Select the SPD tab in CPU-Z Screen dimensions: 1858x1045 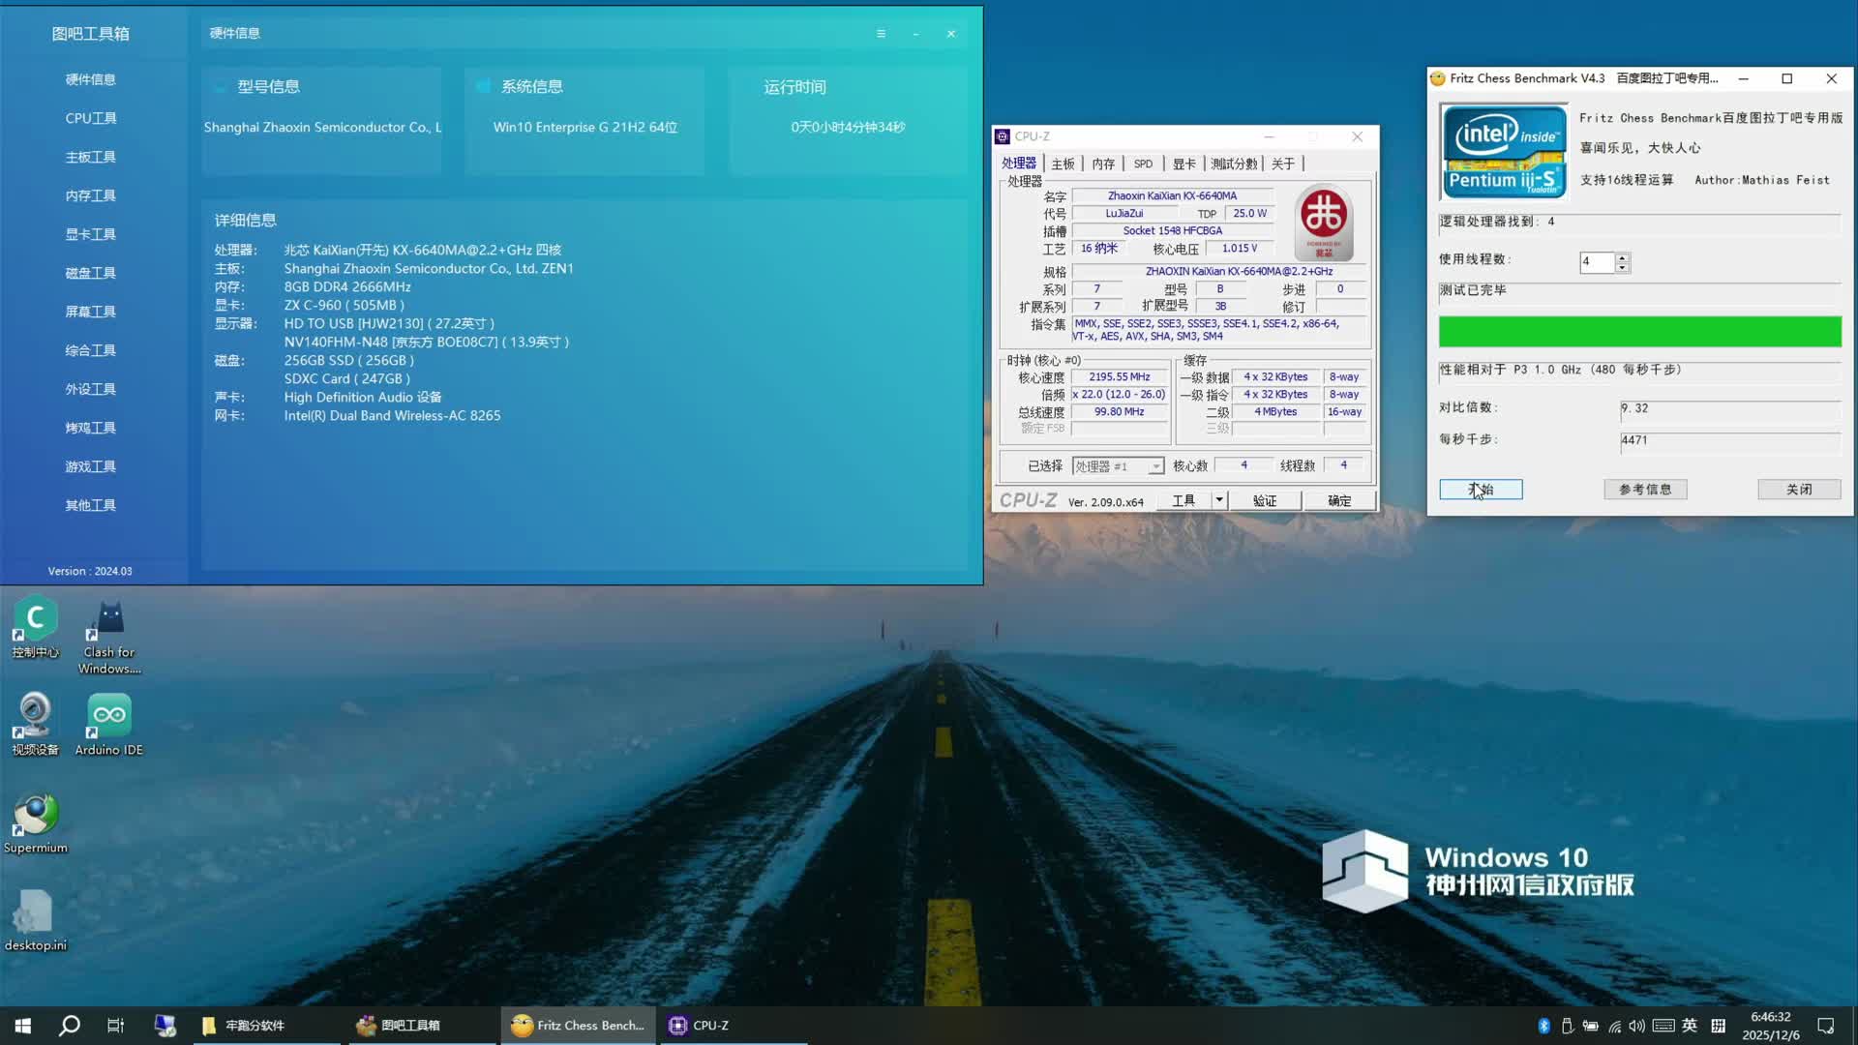(x=1143, y=164)
